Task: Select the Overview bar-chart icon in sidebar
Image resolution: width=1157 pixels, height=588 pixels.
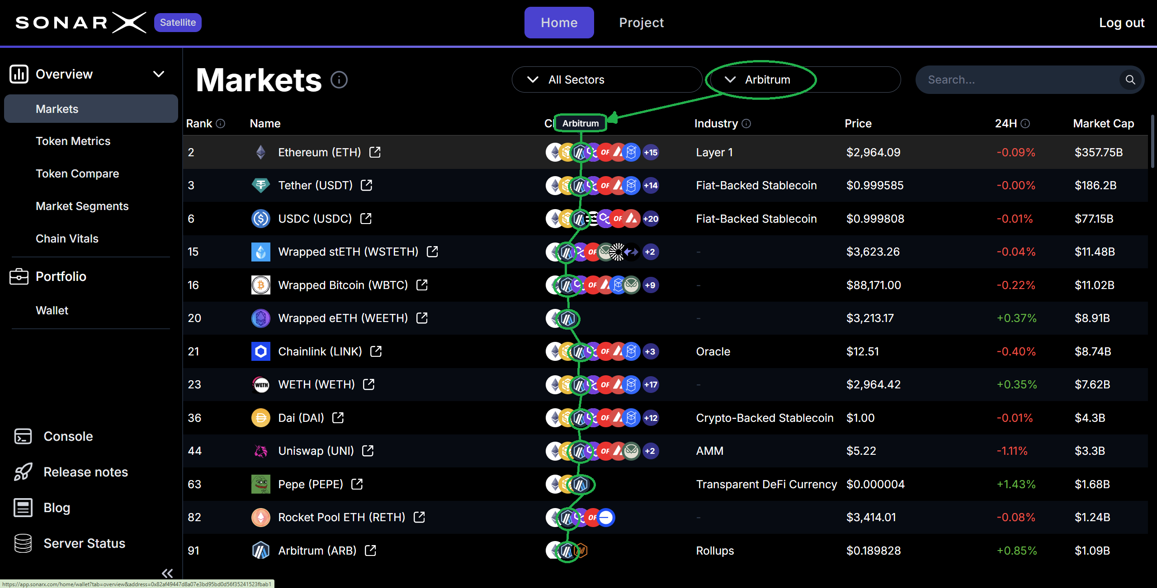Action: click(x=19, y=74)
